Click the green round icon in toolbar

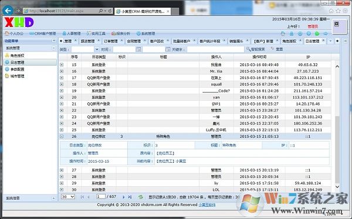pyautogui.click(x=317, y=33)
